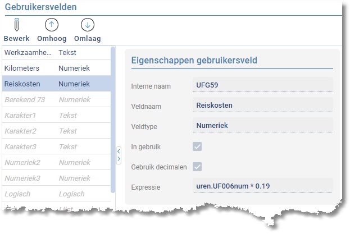Select the Reiskosten field row
The width and height of the screenshot is (350, 234).
pyautogui.click(x=55, y=84)
